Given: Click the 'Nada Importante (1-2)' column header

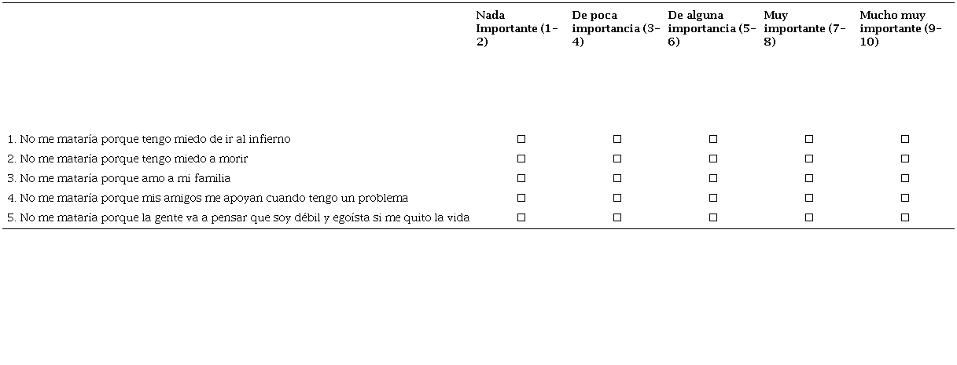Looking at the screenshot, I should [517, 28].
